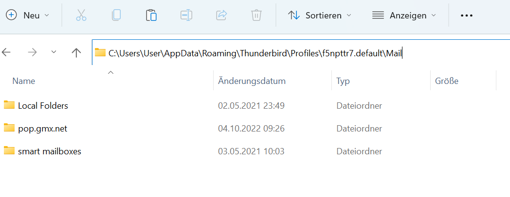Image resolution: width=510 pixels, height=197 pixels.
Task: Click the Copy icon in toolbar
Action: 116,16
